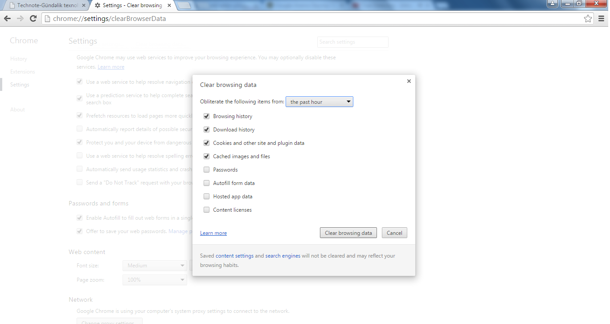The height and width of the screenshot is (324, 610).
Task: Open About in the Chrome sidebar
Action: (18, 110)
